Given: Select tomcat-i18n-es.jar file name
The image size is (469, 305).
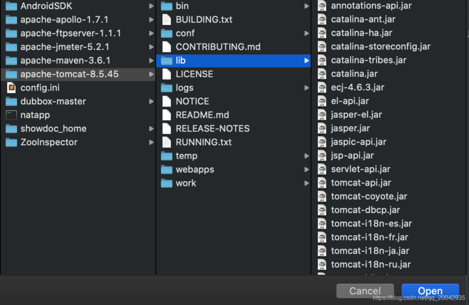Looking at the screenshot, I should (x=371, y=224).
